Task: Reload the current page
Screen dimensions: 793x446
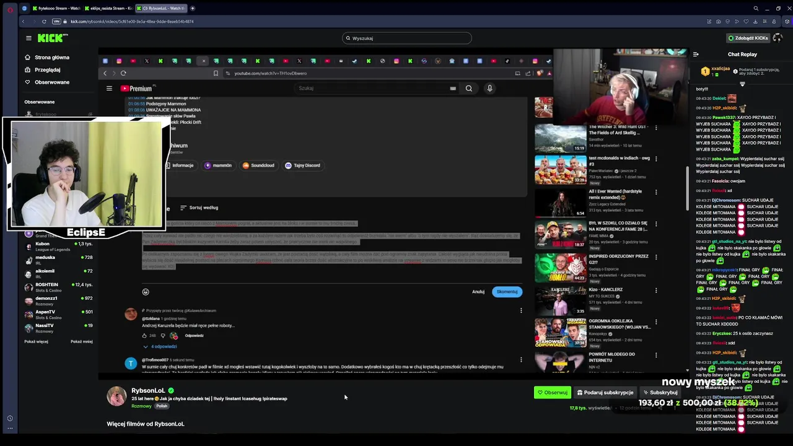Action: 44,21
